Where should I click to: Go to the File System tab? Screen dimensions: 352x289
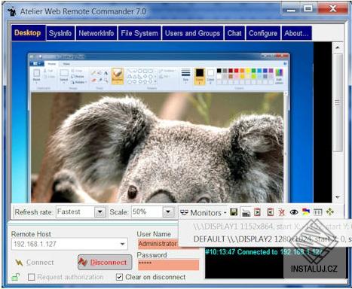(x=139, y=33)
